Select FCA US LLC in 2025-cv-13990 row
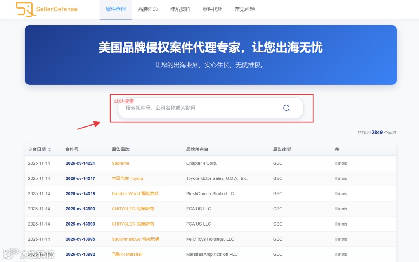Image resolution: width=419 pixels, height=262 pixels. 199,224
